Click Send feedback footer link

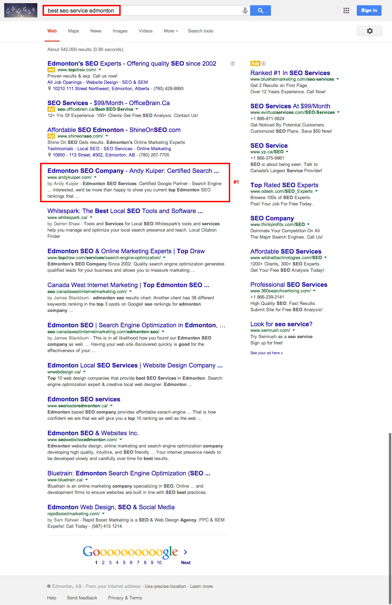[82, 598]
